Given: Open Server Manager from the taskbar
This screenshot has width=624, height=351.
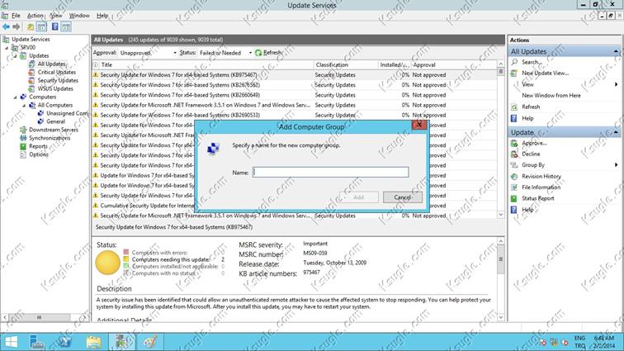Looking at the screenshot, I should point(36,342).
